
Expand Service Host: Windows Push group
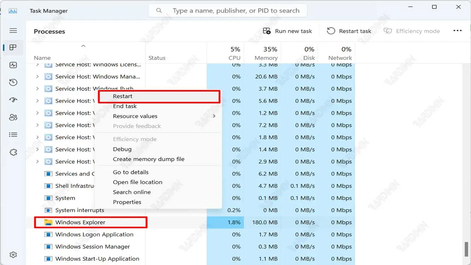[x=37, y=89]
